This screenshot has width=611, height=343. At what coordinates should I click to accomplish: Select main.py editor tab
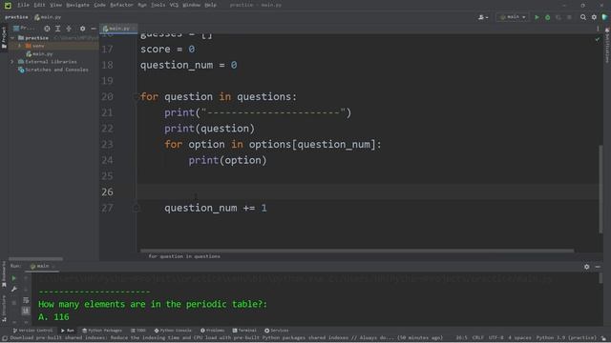(118, 29)
